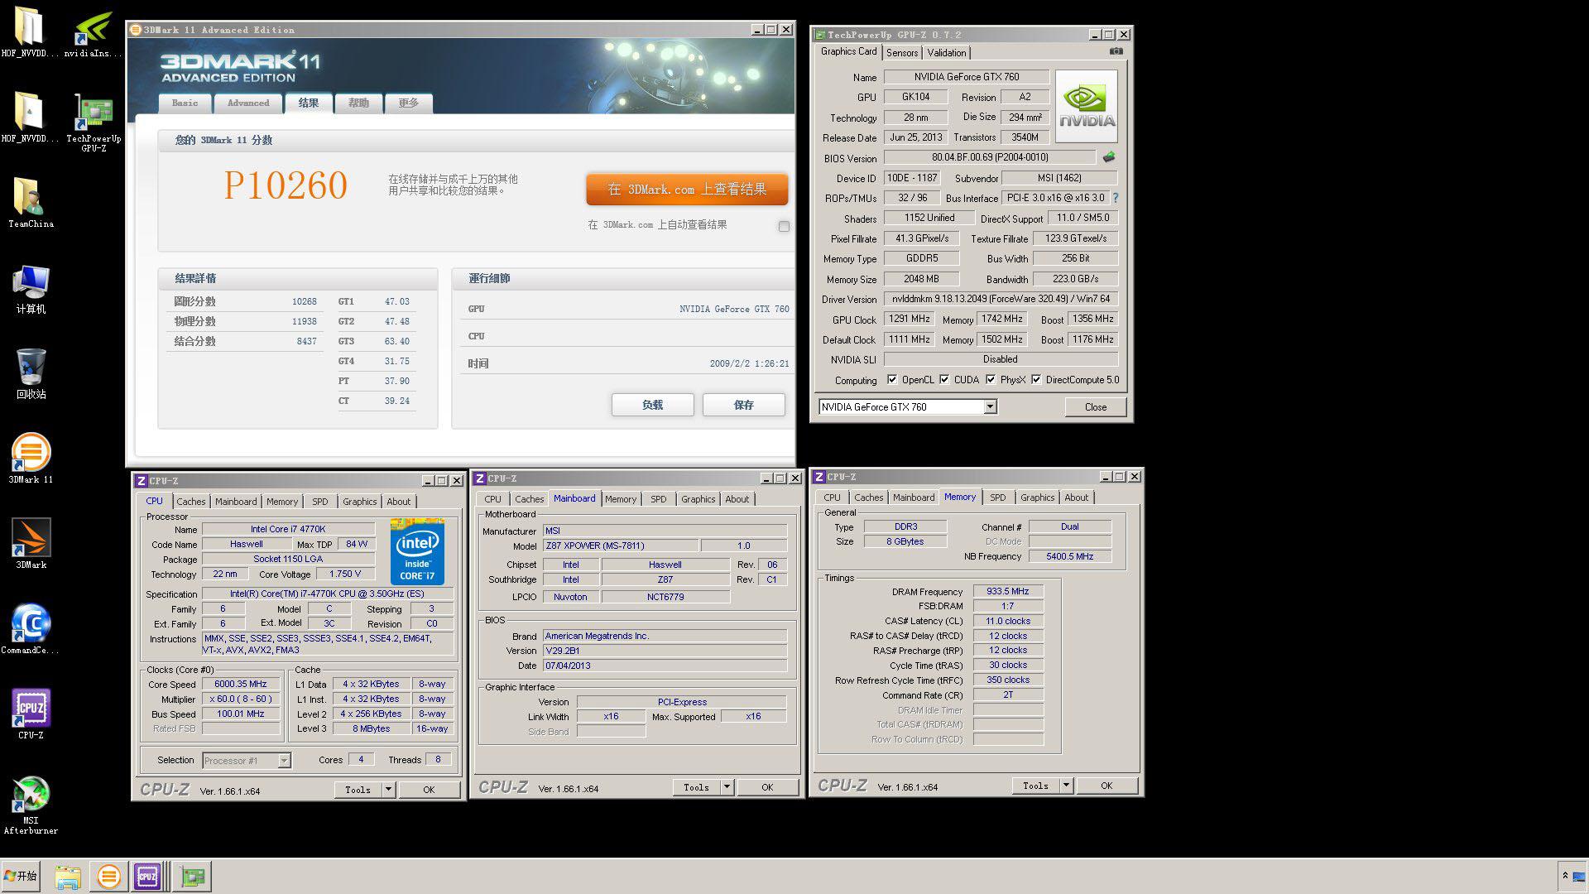Viewport: 1589px width, 894px height.
Task: Switch to the GPU-Z taskbar button
Action: [193, 877]
